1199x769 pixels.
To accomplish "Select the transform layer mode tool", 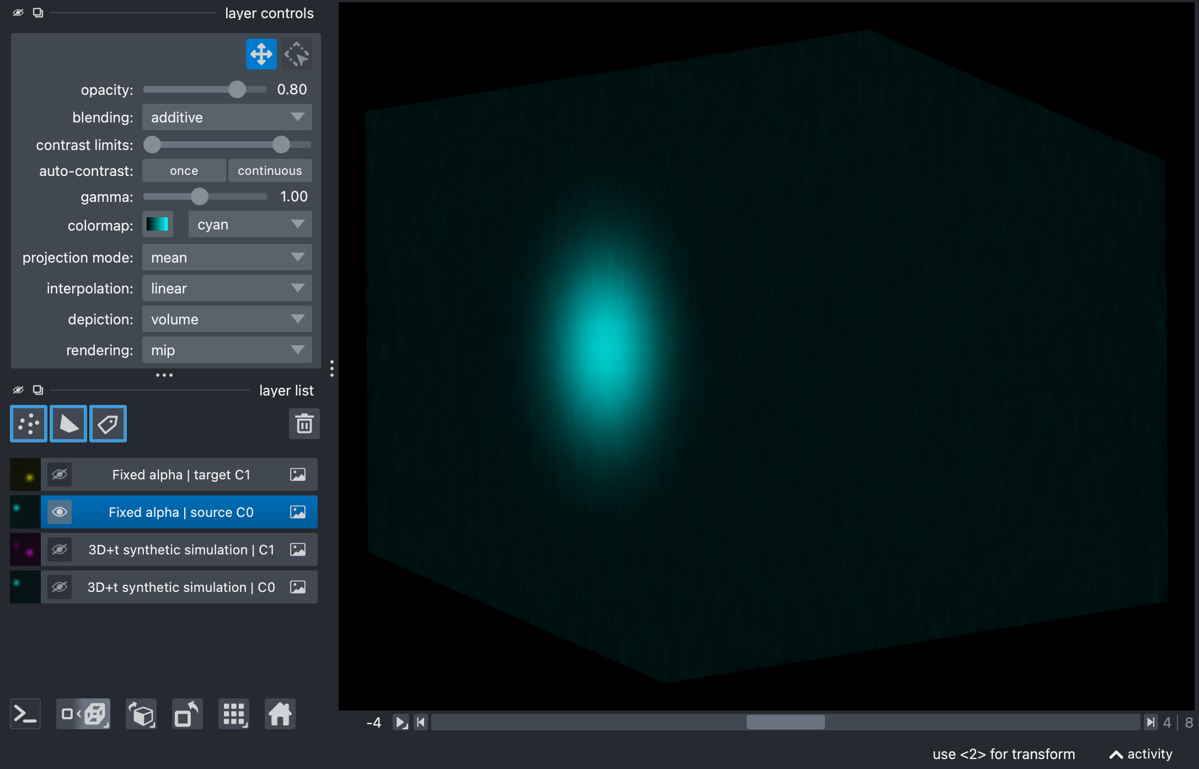I will point(297,54).
